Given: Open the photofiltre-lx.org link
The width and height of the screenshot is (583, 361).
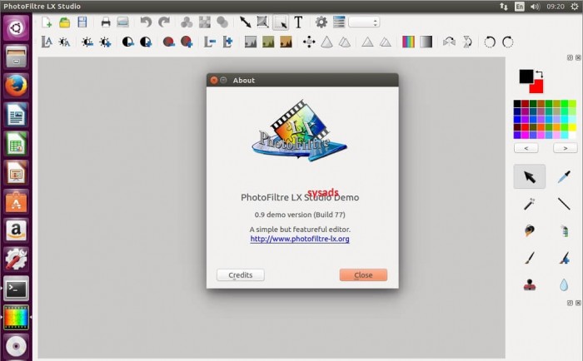Looking at the screenshot, I should pos(300,239).
